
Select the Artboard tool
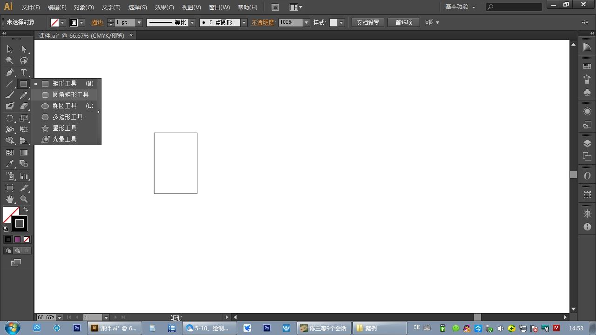pos(10,188)
